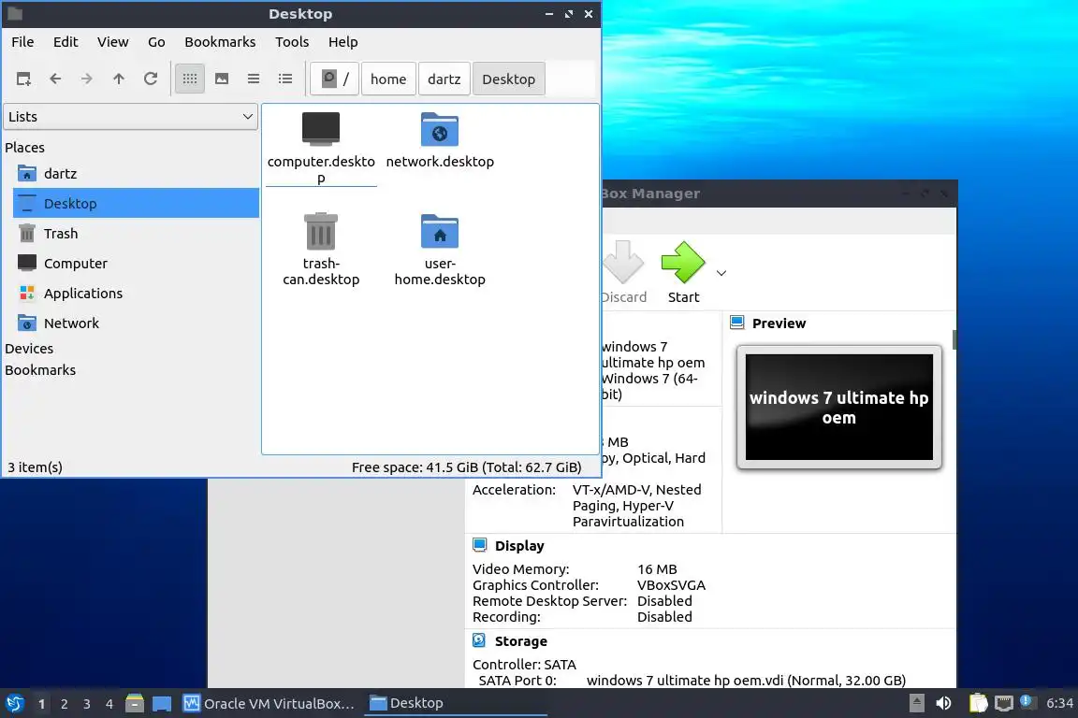The width and height of the screenshot is (1078, 718).
Task: Select the network.desktop file icon
Action: 440,129
